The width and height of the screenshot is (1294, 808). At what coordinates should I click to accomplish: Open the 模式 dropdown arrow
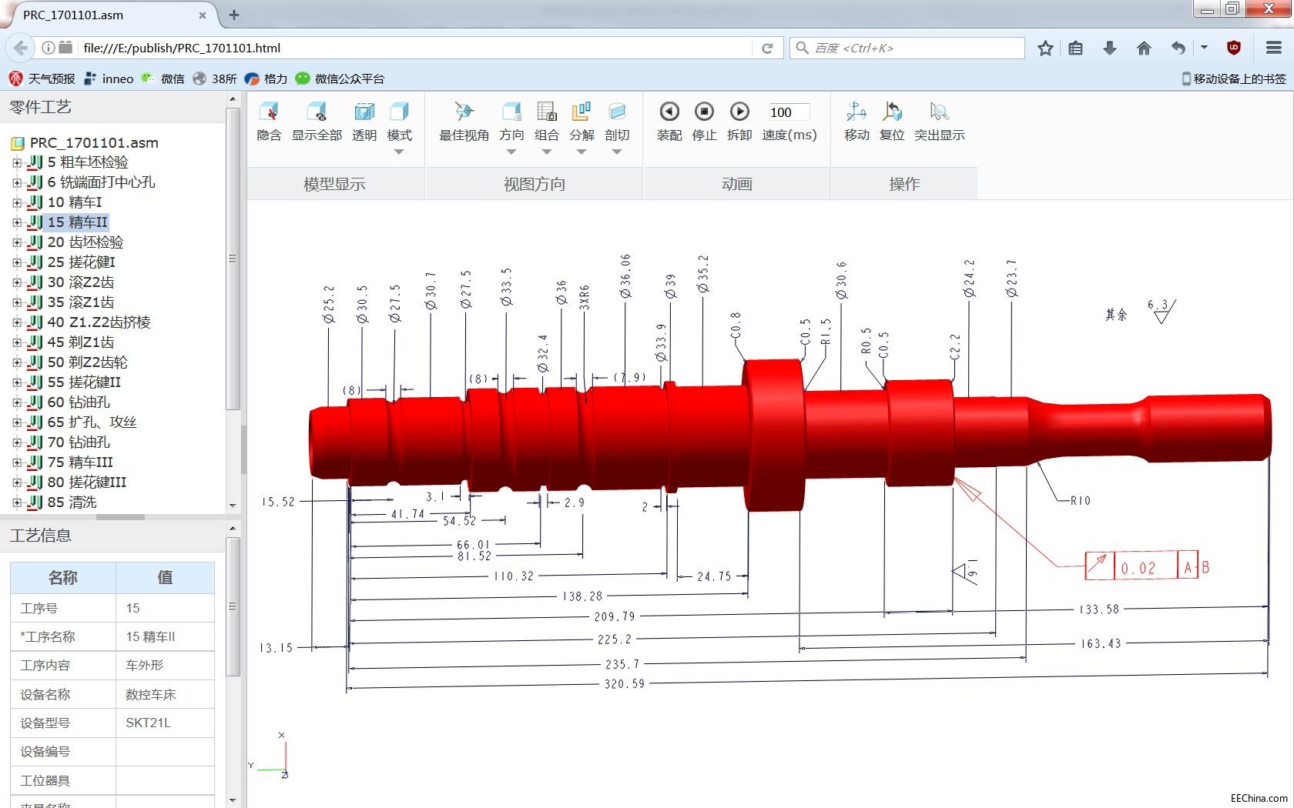[x=399, y=152]
